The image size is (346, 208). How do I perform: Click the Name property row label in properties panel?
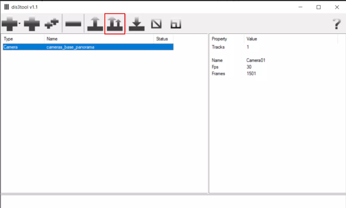click(x=217, y=60)
